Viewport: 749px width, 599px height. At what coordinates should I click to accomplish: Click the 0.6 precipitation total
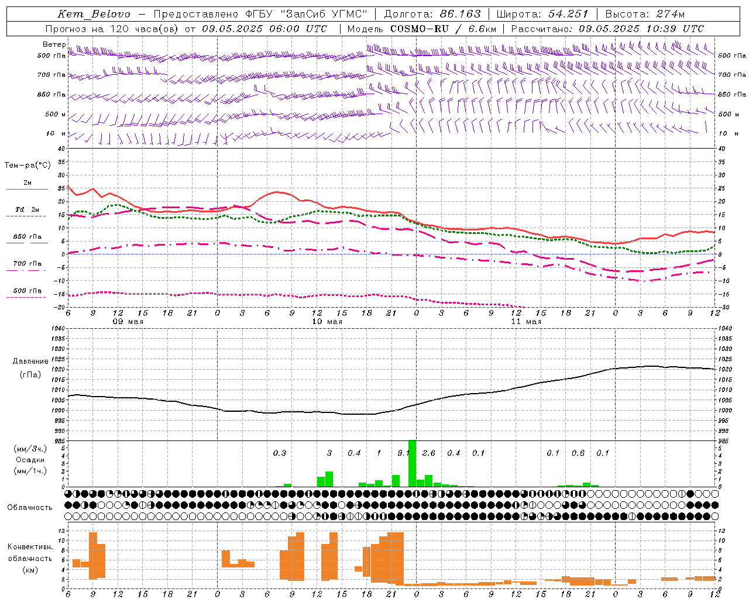pos(578,453)
